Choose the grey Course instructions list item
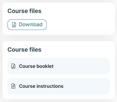The height and width of the screenshot is (102, 117). click(59, 86)
